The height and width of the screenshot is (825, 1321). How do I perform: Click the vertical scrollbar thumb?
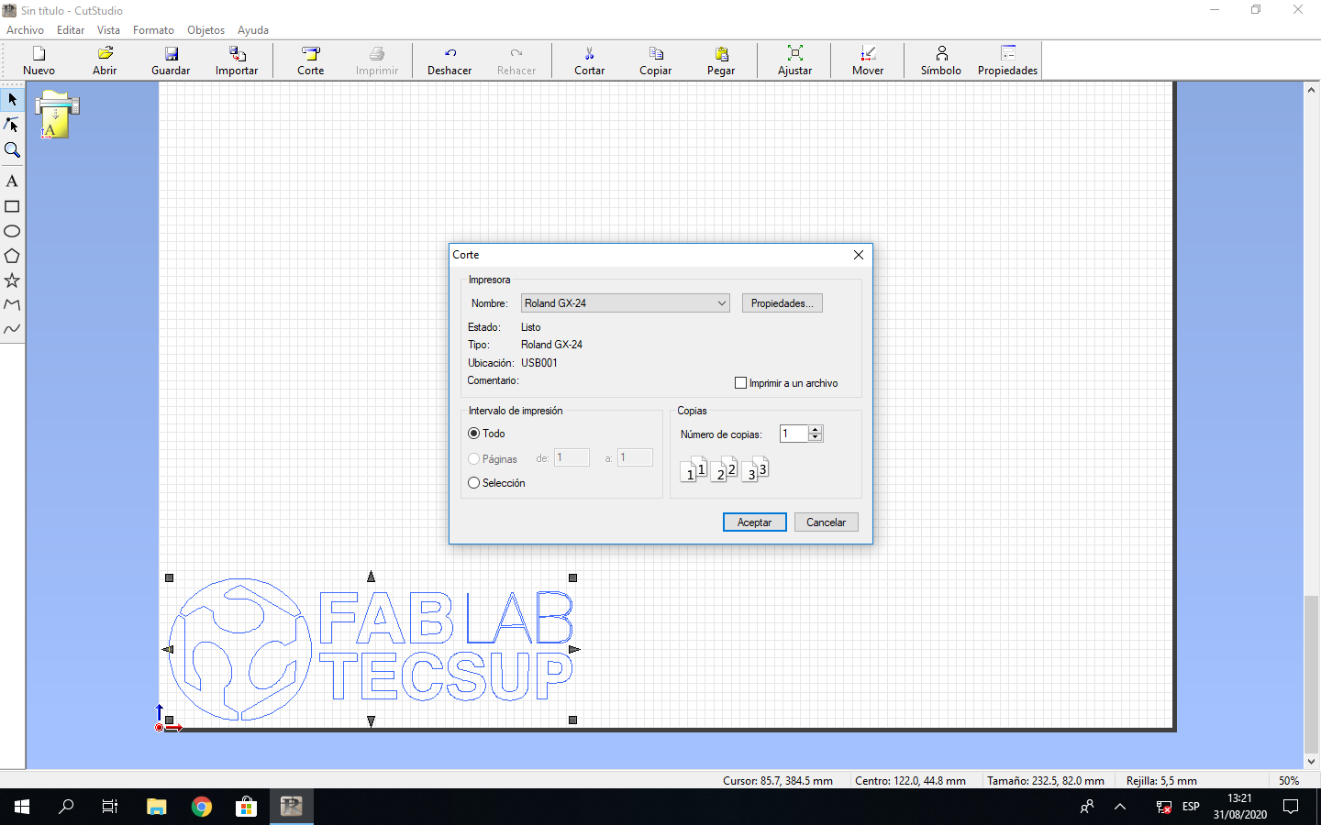coord(1311,674)
